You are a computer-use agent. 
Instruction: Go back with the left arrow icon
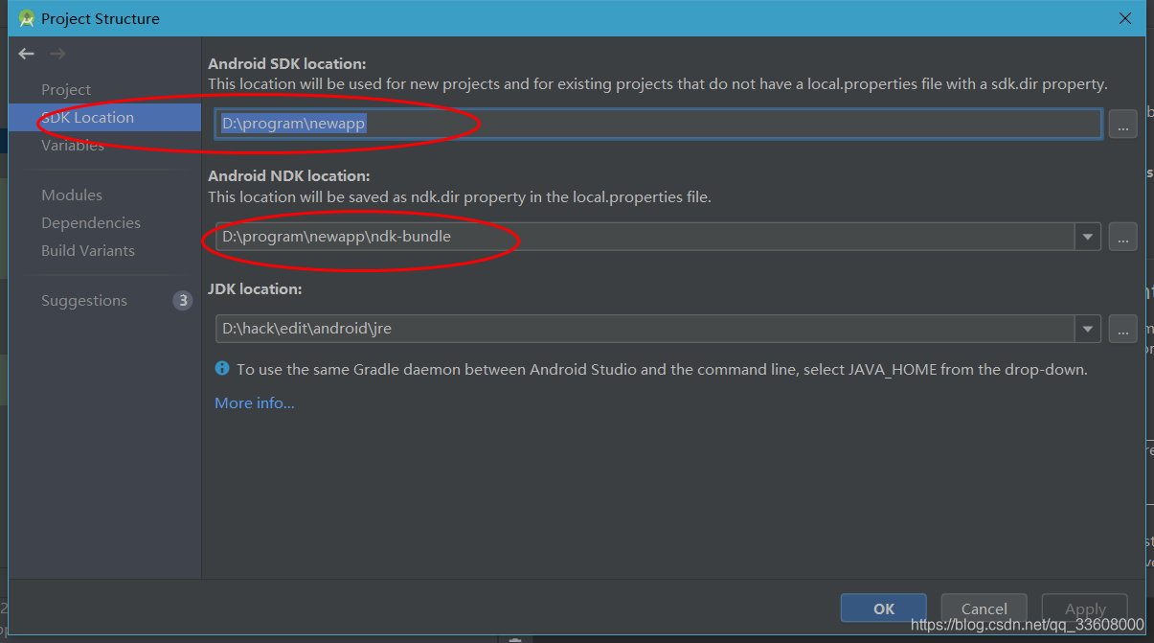click(x=26, y=55)
